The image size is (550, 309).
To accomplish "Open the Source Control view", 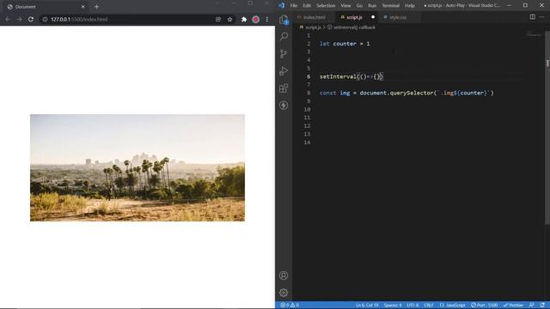I will 284,53.
